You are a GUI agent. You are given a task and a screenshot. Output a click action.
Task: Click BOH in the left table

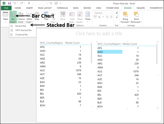pos(42,105)
